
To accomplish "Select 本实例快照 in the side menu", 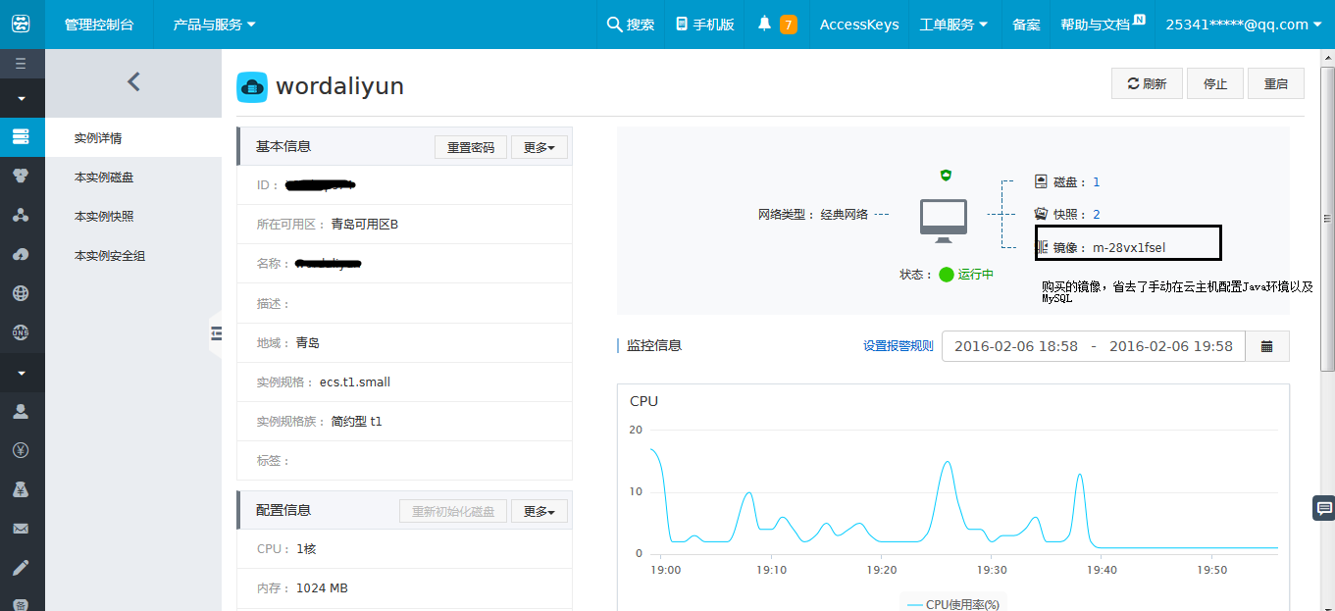I will [133, 217].
